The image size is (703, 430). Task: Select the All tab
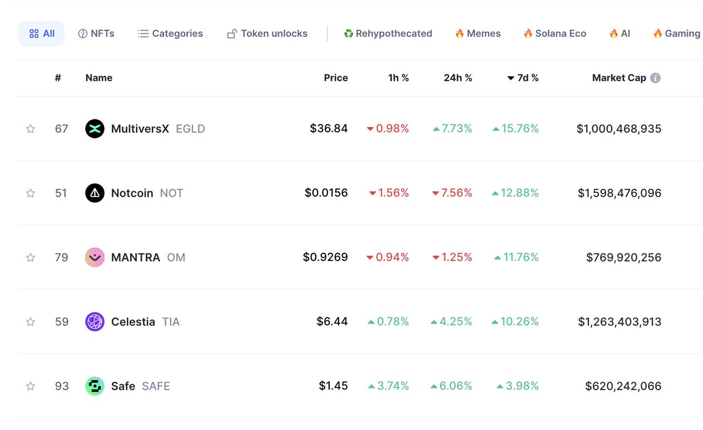pyautogui.click(x=42, y=33)
